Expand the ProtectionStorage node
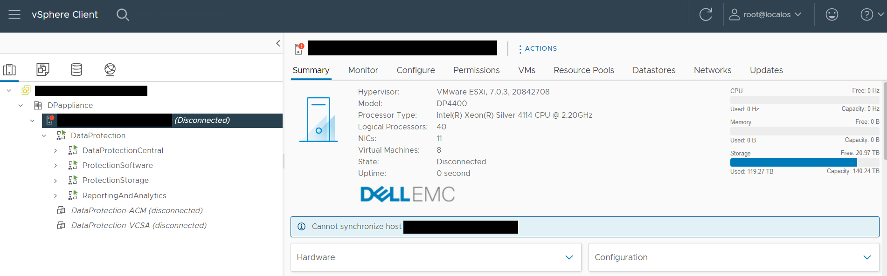887x276 pixels. tap(55, 181)
